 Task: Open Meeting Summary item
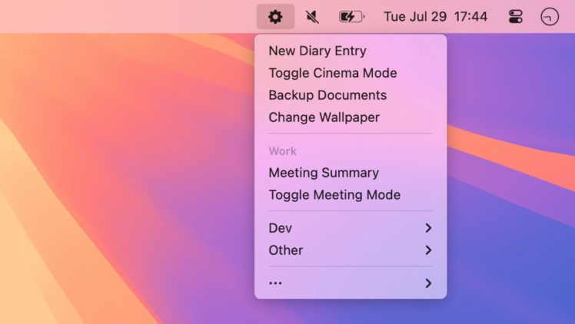point(351,173)
